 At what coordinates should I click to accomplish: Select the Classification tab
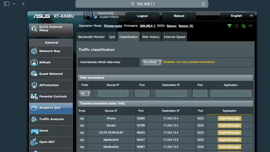click(129, 37)
